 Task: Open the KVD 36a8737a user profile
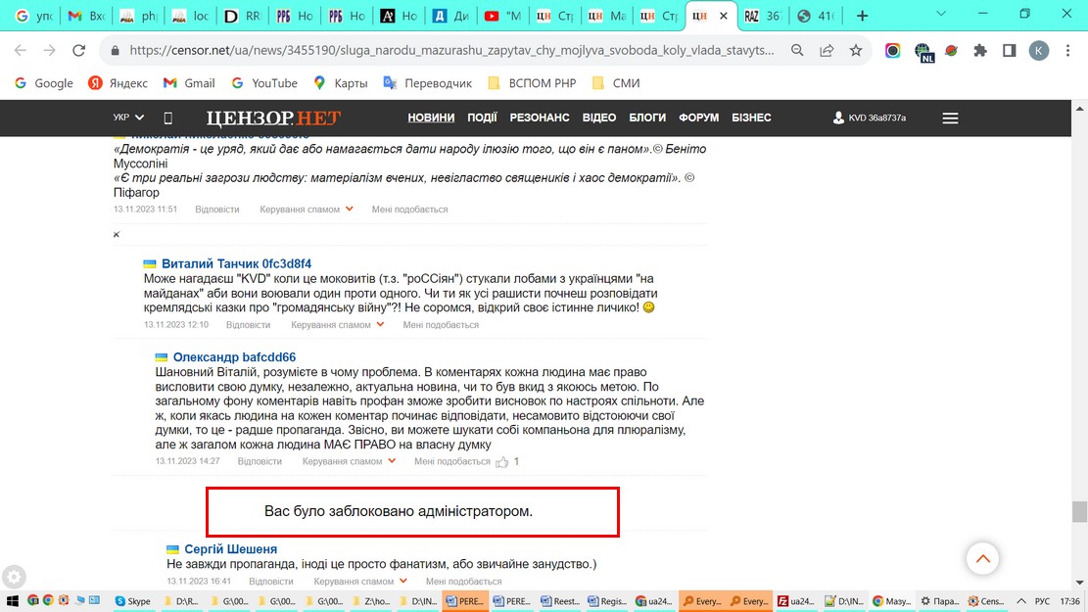tap(870, 118)
